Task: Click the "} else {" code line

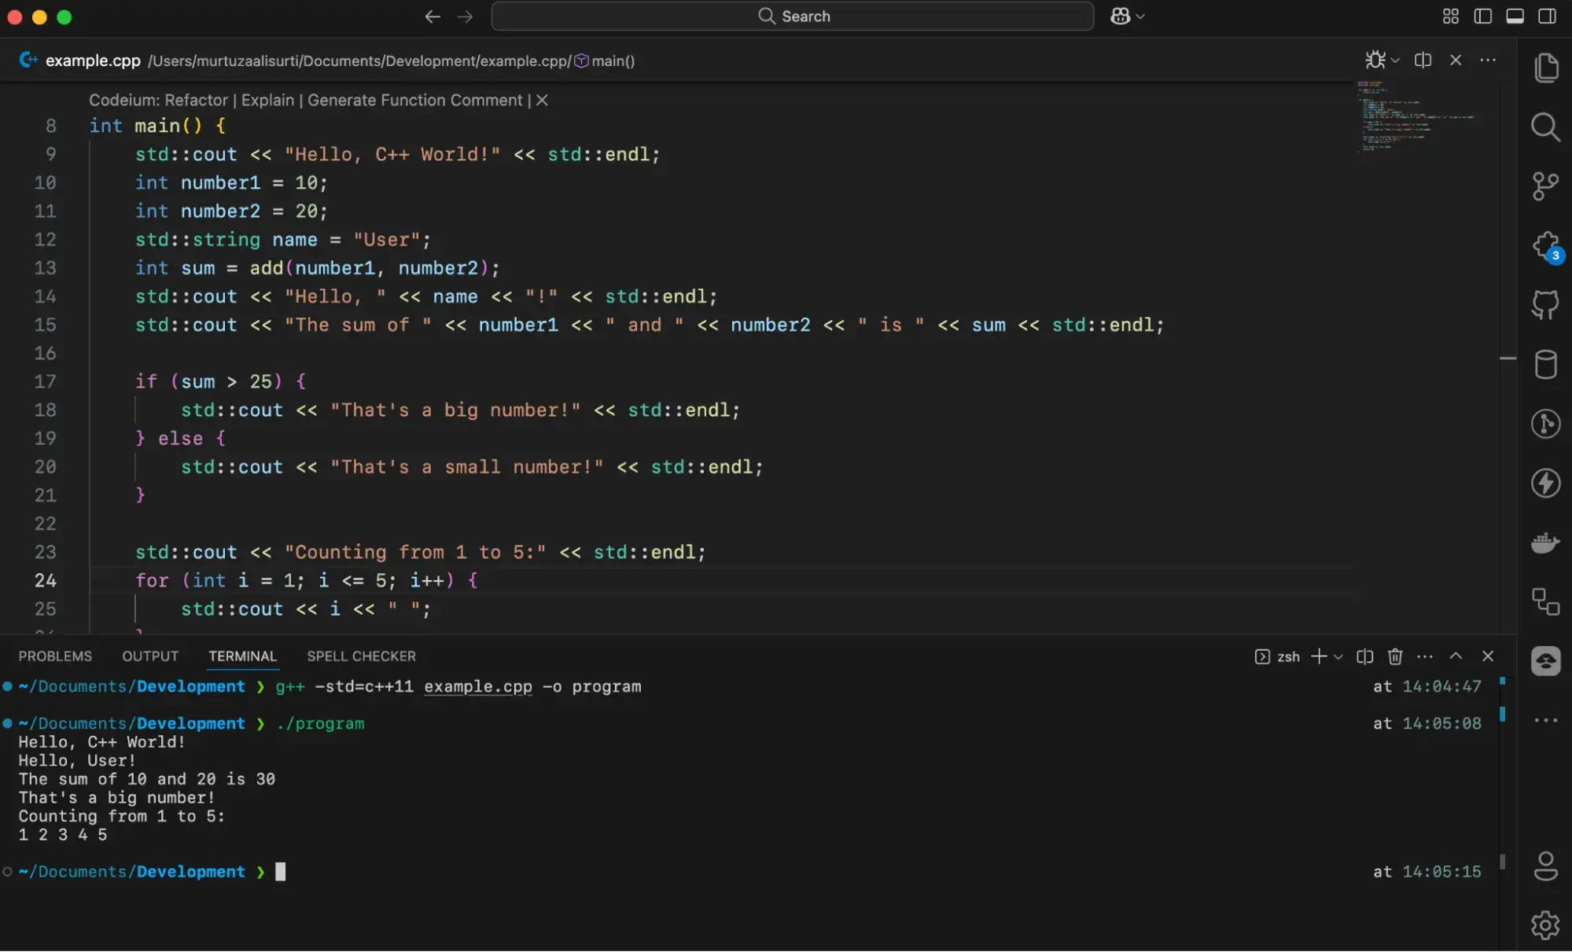Action: (180, 439)
